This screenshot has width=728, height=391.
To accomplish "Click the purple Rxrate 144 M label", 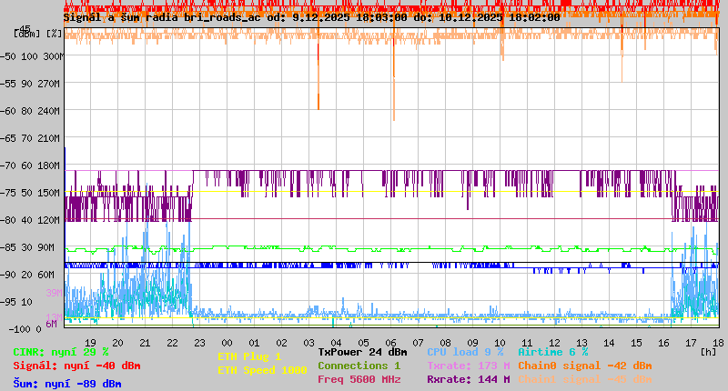I will pos(468,379).
